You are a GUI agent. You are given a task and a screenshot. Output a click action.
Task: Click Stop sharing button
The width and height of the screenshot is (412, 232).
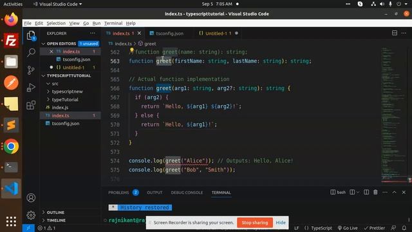(255, 222)
